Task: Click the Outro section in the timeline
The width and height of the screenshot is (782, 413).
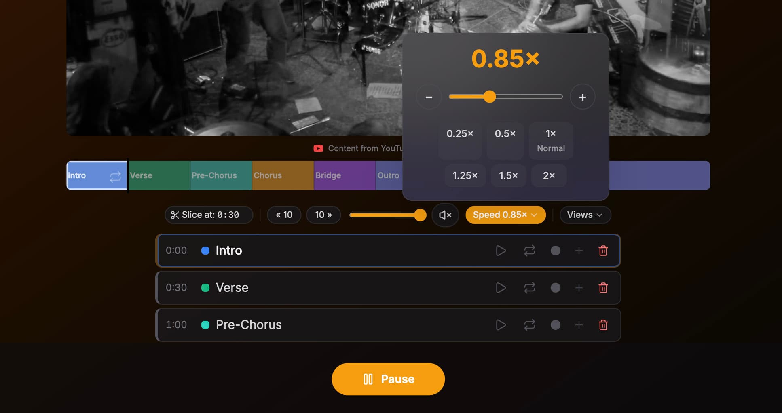Action: [x=389, y=175]
